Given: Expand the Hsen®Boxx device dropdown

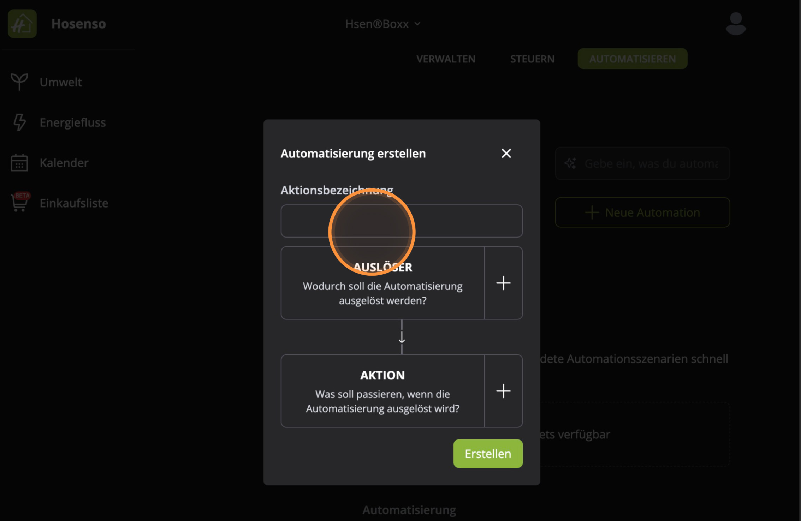Looking at the screenshot, I should pos(383,23).
